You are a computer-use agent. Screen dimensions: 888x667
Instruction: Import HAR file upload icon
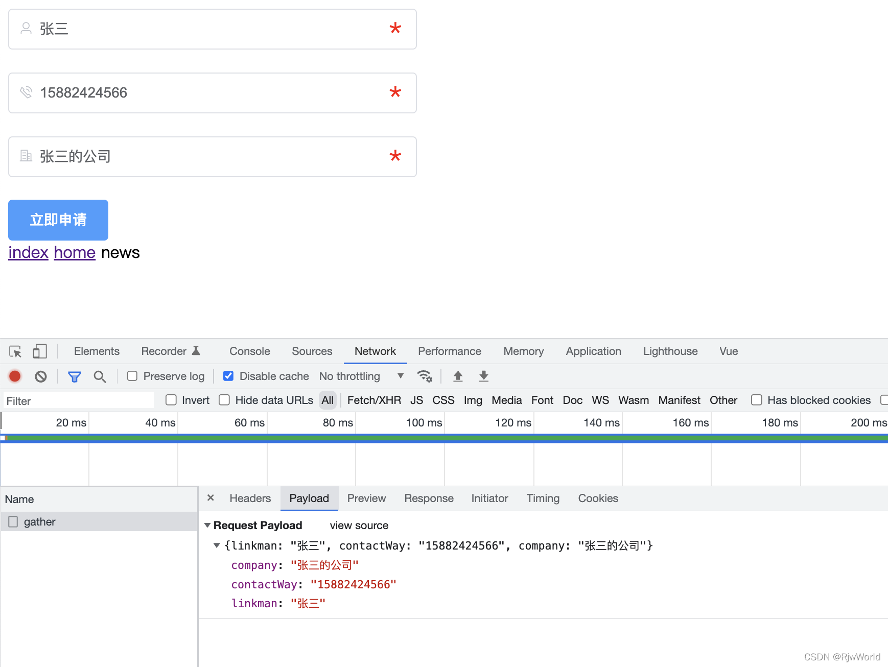tap(458, 376)
